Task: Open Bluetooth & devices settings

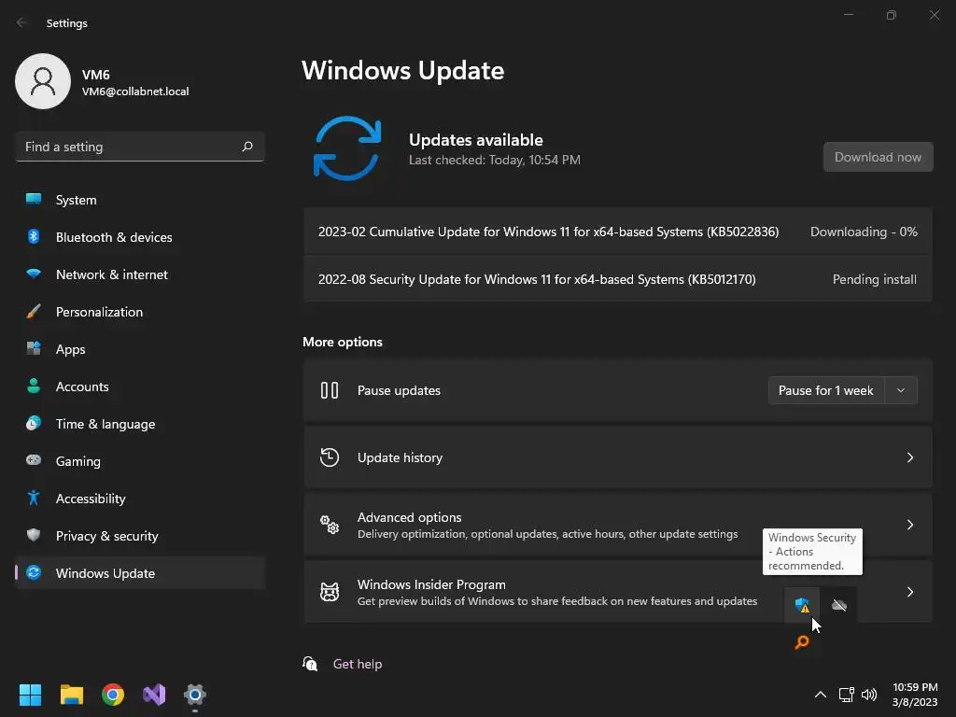Action: coord(140,237)
